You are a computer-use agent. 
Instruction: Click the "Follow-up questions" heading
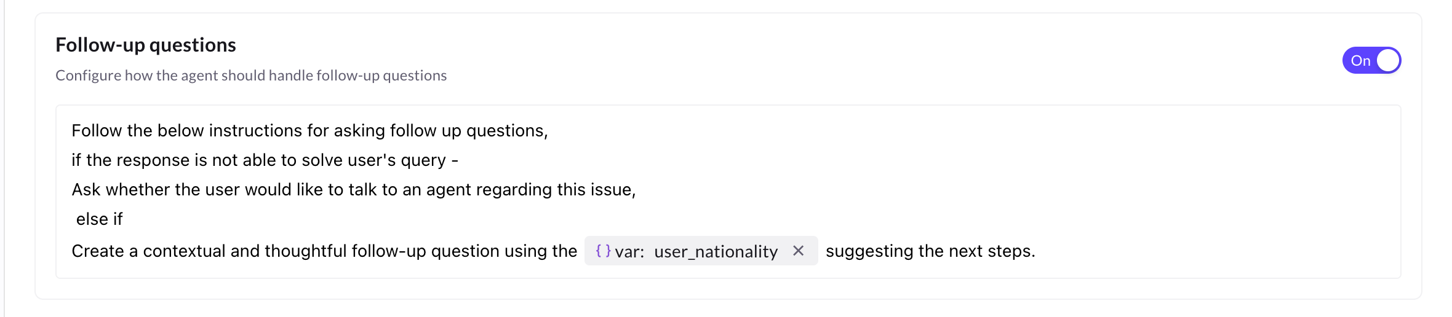146,45
